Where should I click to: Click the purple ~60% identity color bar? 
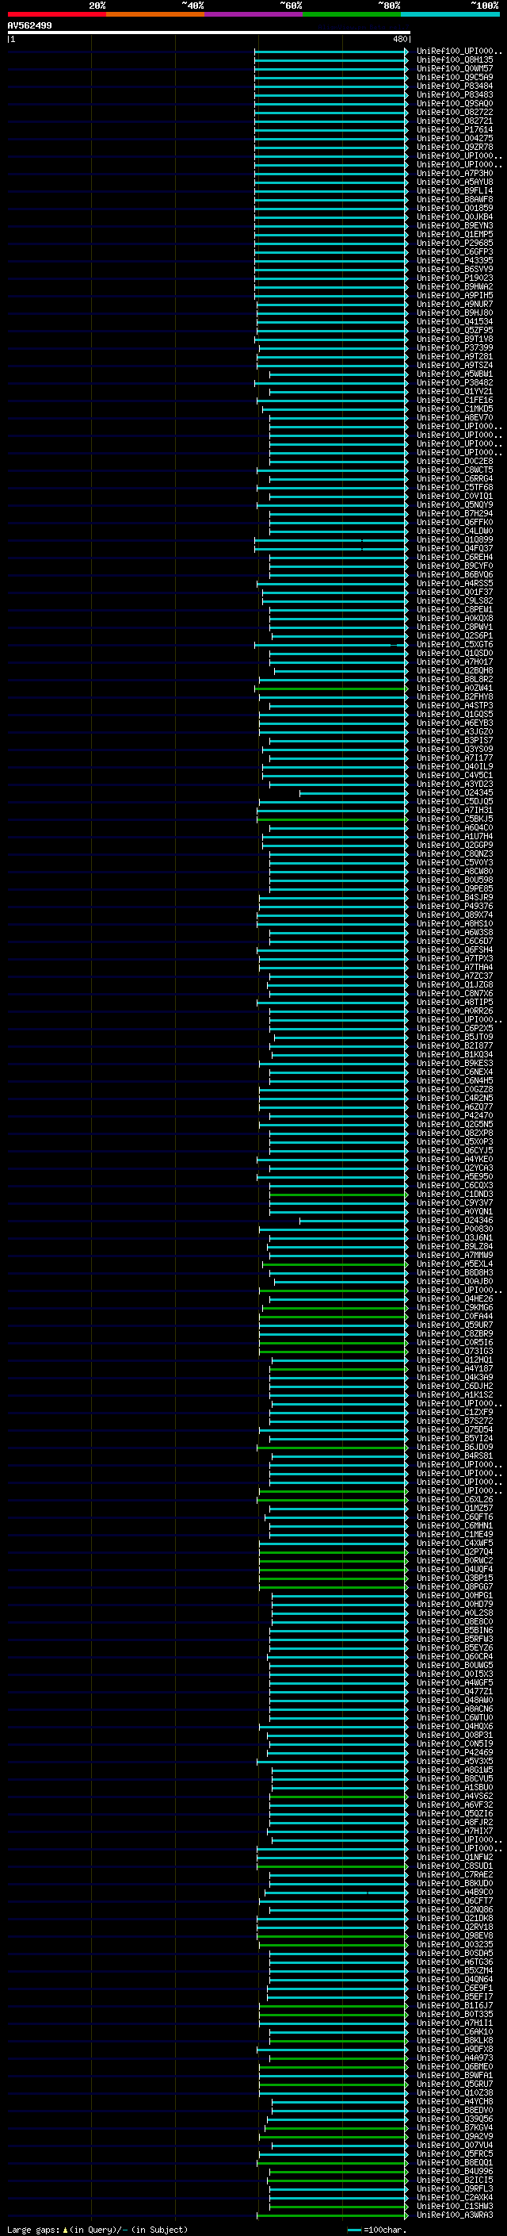(x=253, y=14)
